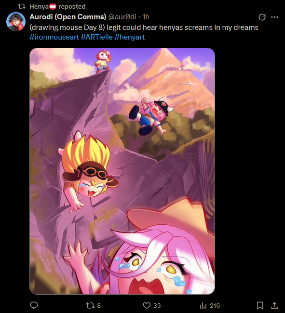The image size is (285, 313).
Task: Visit the @aur0di handle
Action: [x=122, y=17]
